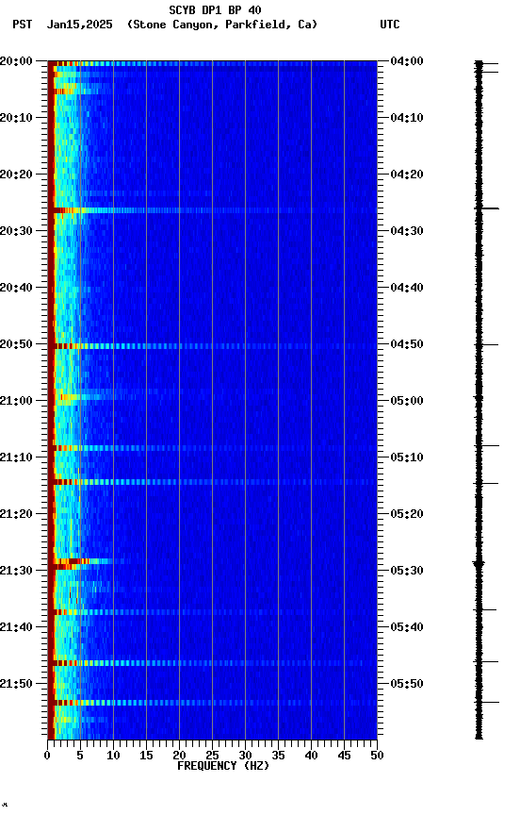This screenshot has height=815, width=520.
Task: Click the UTC time label 04:10
Action: point(407,118)
